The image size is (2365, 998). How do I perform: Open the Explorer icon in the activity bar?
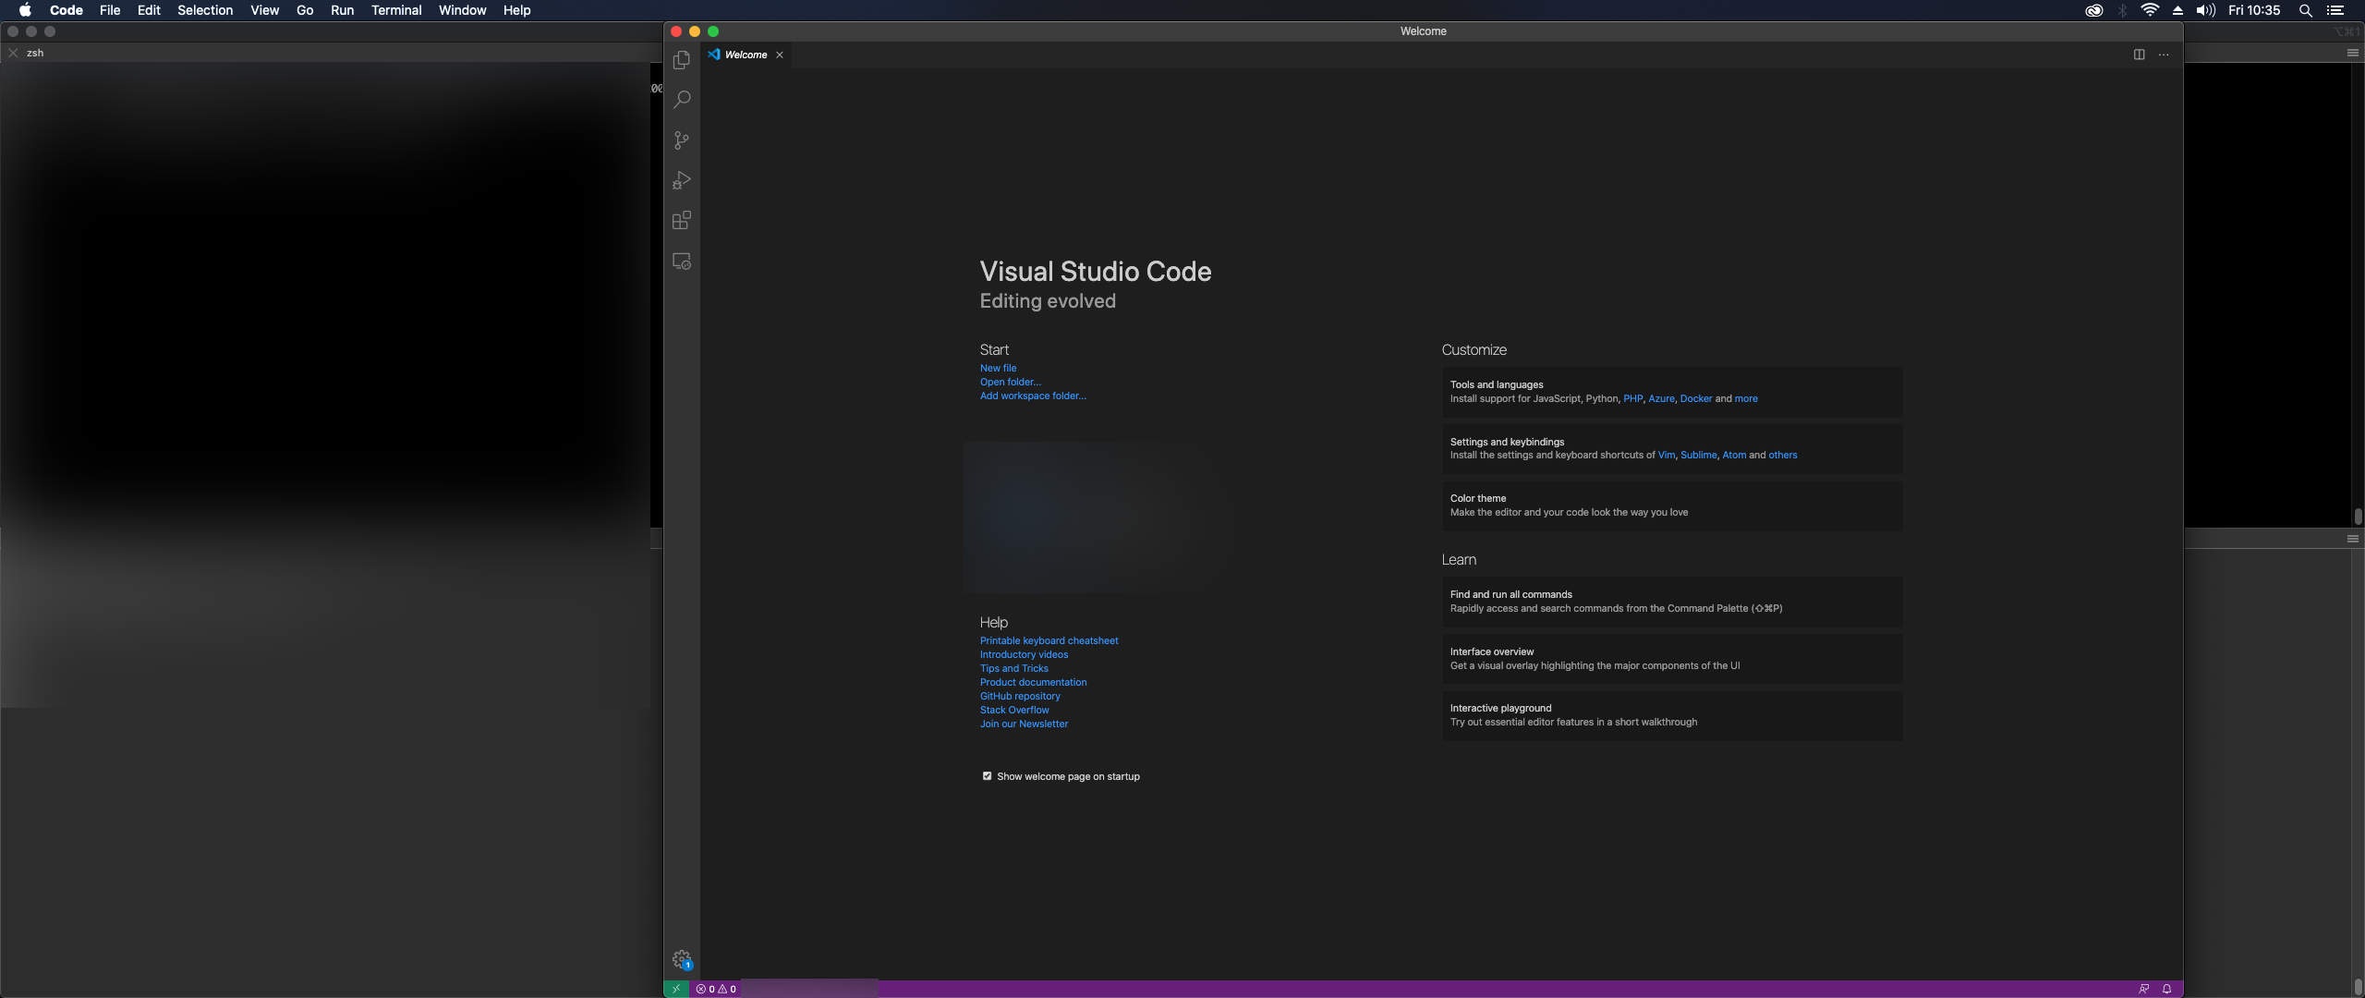coord(681,59)
